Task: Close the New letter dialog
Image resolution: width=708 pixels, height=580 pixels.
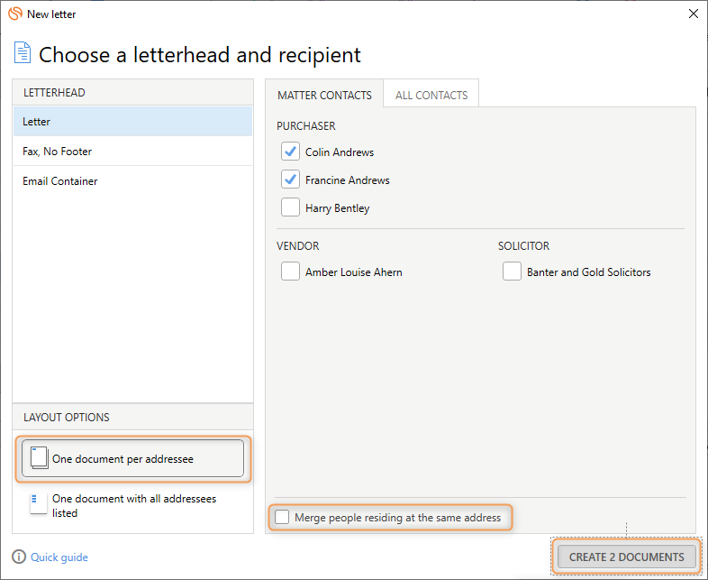Action: 693,14
